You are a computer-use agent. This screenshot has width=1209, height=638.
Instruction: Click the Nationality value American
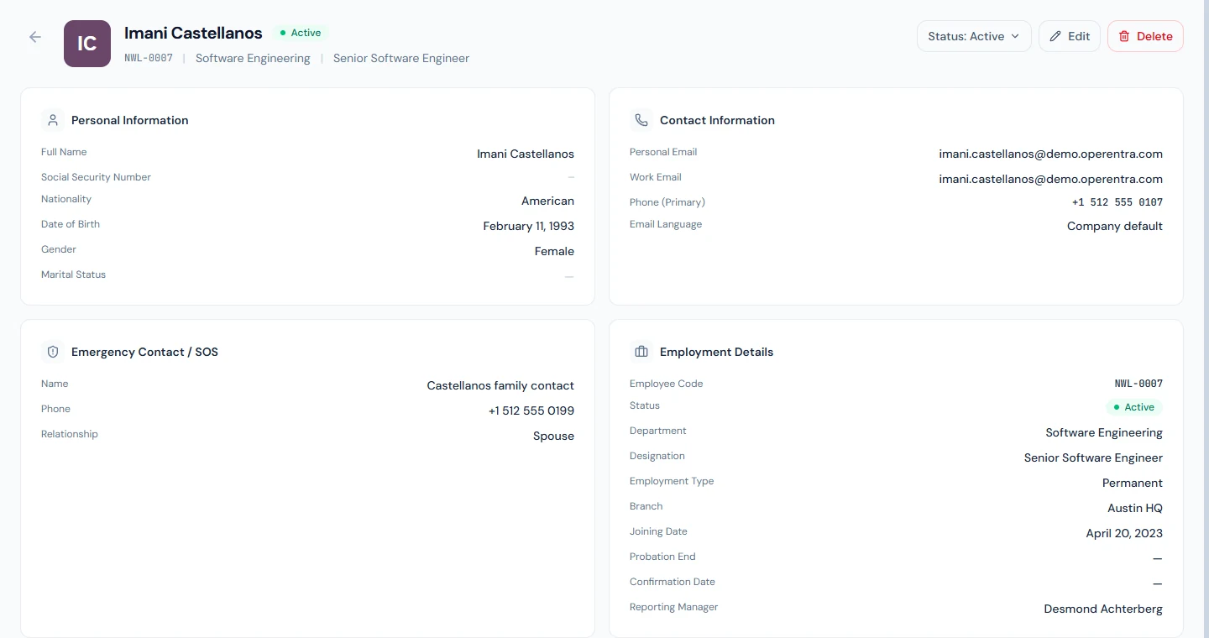[547, 201]
